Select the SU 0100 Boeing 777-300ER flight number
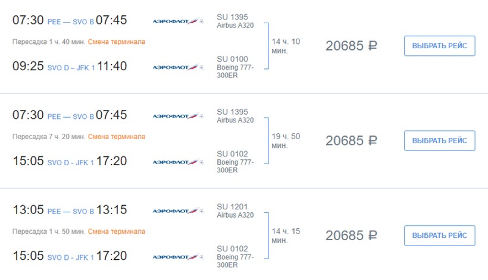Image resolution: width=488 pixels, height=280 pixels. (x=232, y=59)
